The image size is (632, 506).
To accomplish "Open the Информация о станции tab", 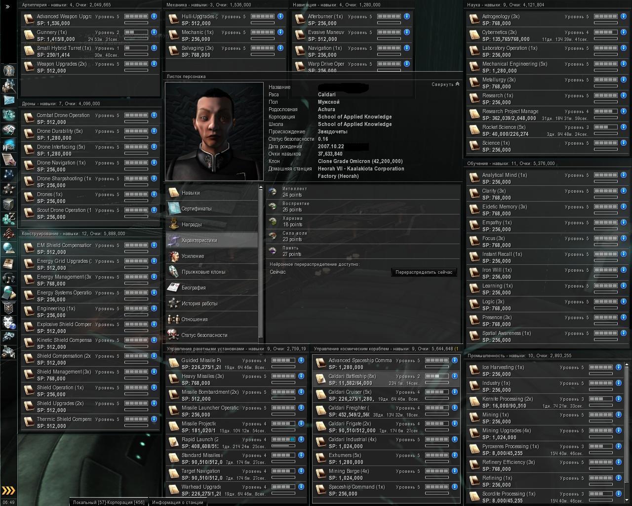I will (178, 503).
